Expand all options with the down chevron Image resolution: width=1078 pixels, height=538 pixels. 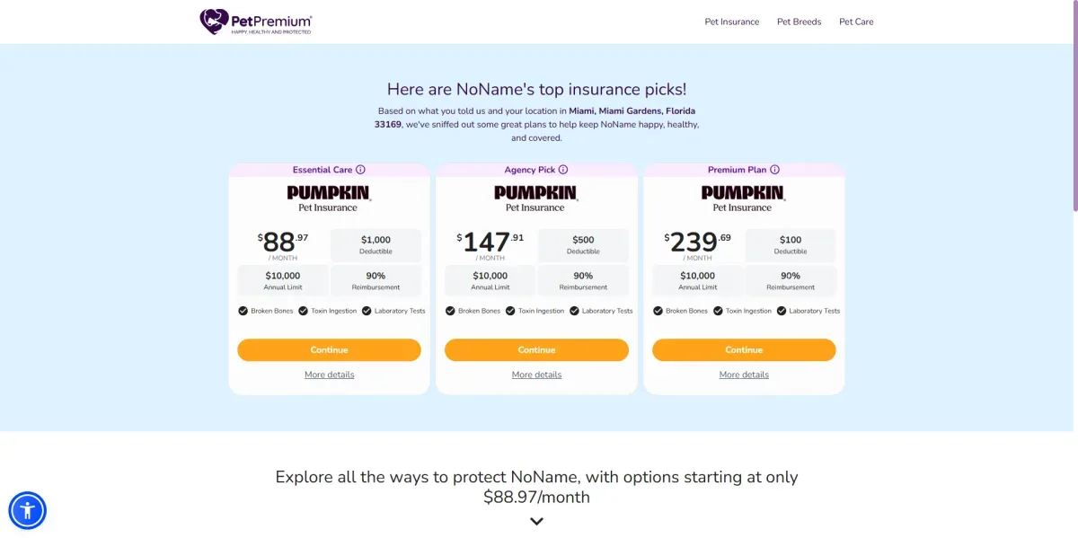pos(536,521)
